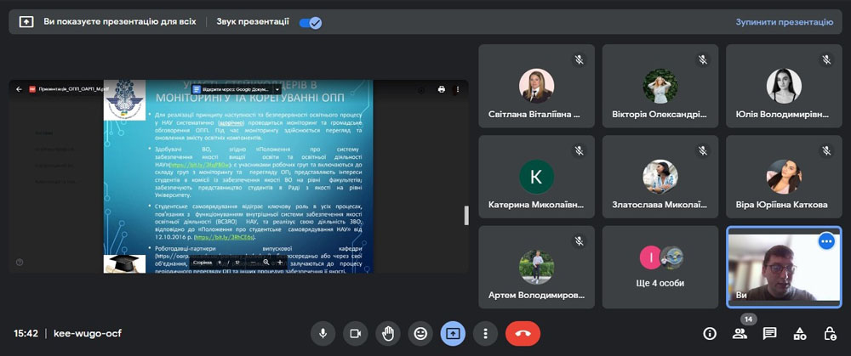
Task: Open the meeting details info panel
Action: click(710, 333)
